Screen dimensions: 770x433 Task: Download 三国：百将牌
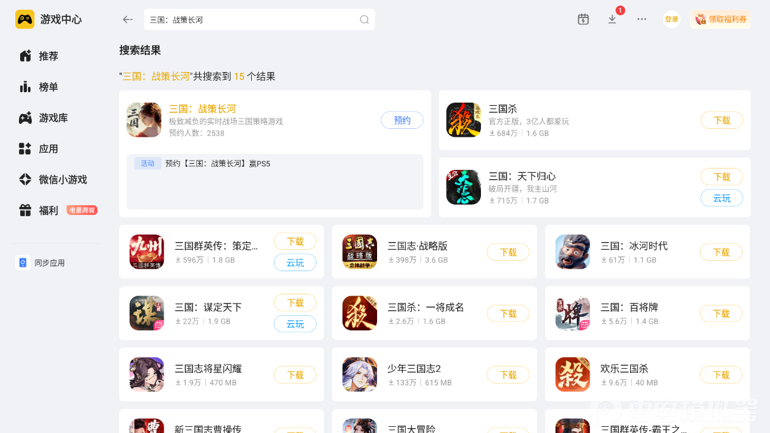coord(721,313)
